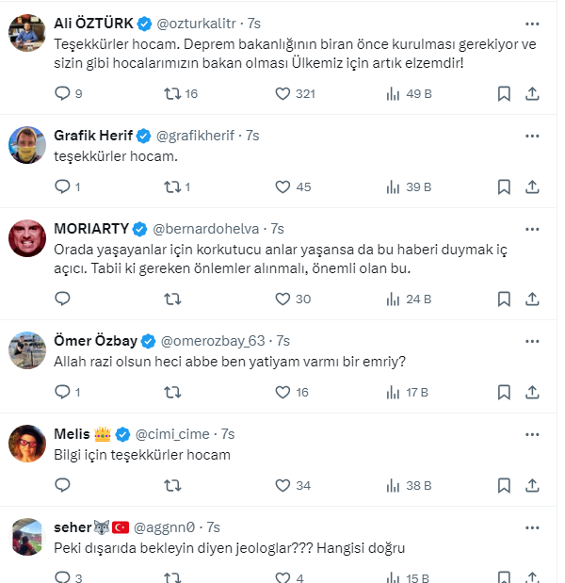The image size is (565, 583).
Task: Retweet Grafik Herif's reply
Action: pos(172,186)
